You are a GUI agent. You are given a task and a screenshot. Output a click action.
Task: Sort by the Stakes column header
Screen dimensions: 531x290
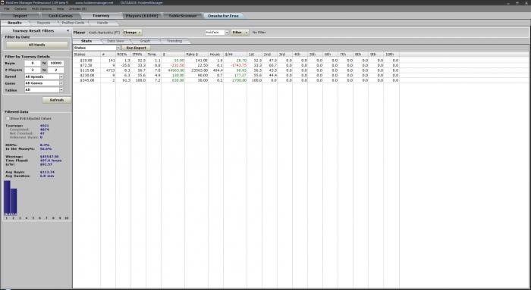pyautogui.click(x=86, y=55)
